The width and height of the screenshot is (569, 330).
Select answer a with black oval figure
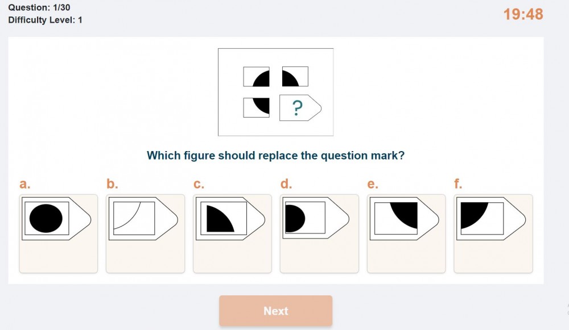pyautogui.click(x=59, y=233)
